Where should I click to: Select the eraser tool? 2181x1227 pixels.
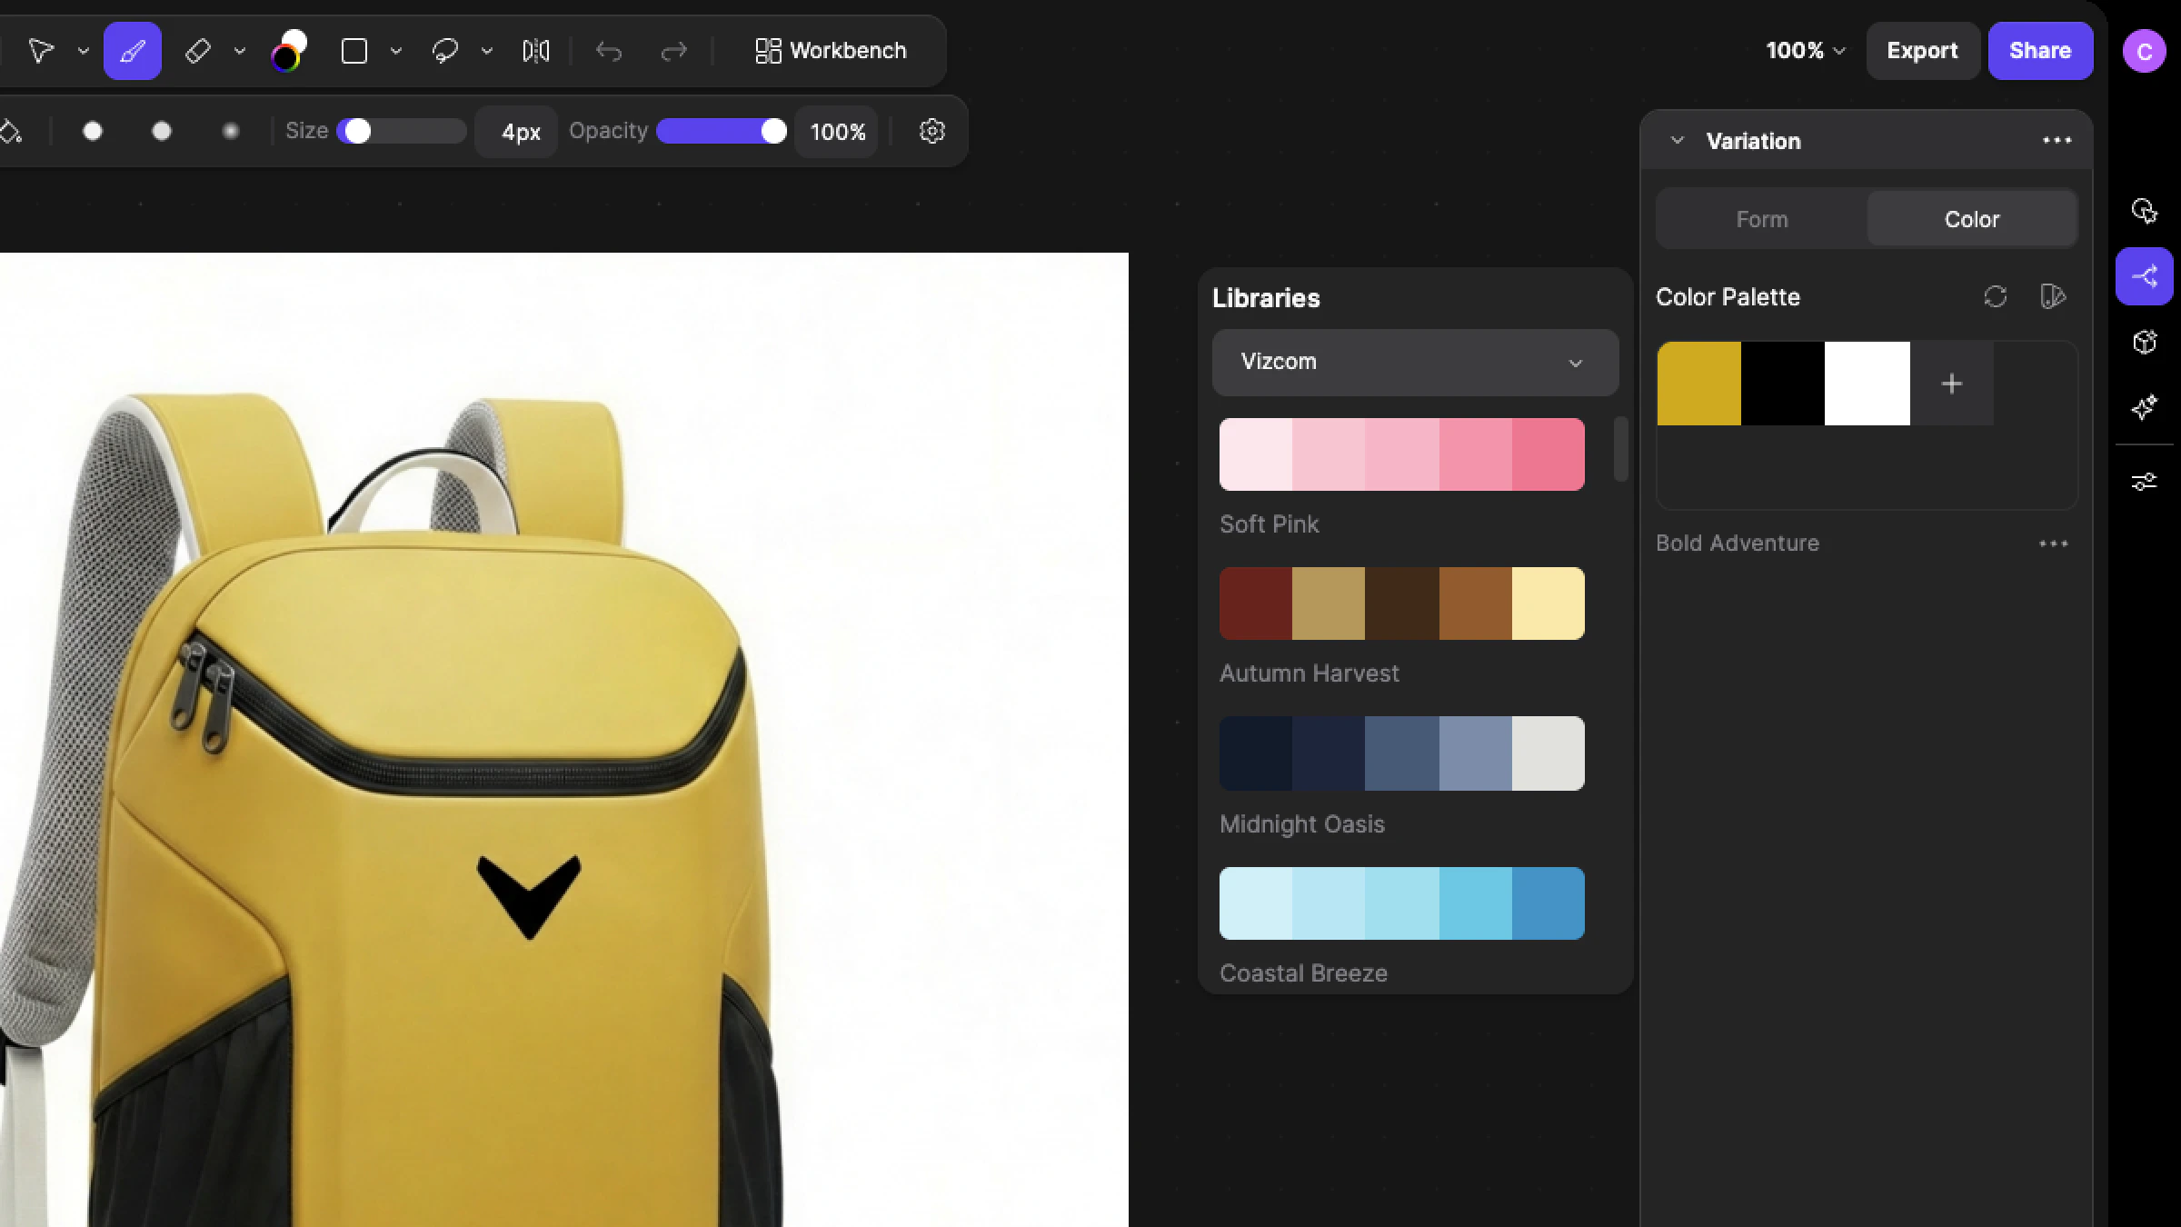pyautogui.click(x=198, y=51)
